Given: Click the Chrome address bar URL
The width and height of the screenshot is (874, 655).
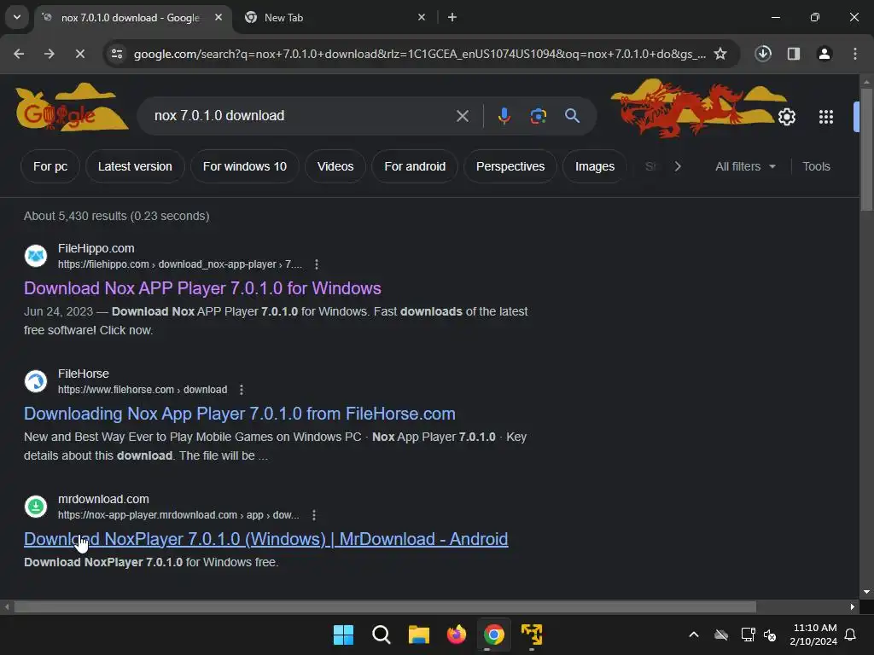Looking at the screenshot, I should (x=419, y=54).
